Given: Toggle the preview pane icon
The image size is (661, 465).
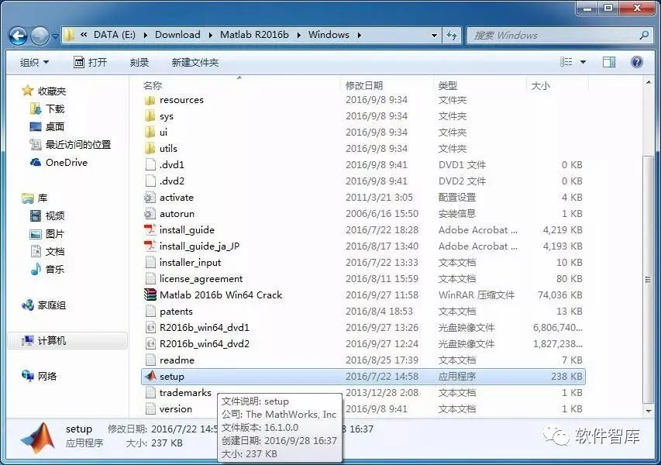Looking at the screenshot, I should coord(609,63).
